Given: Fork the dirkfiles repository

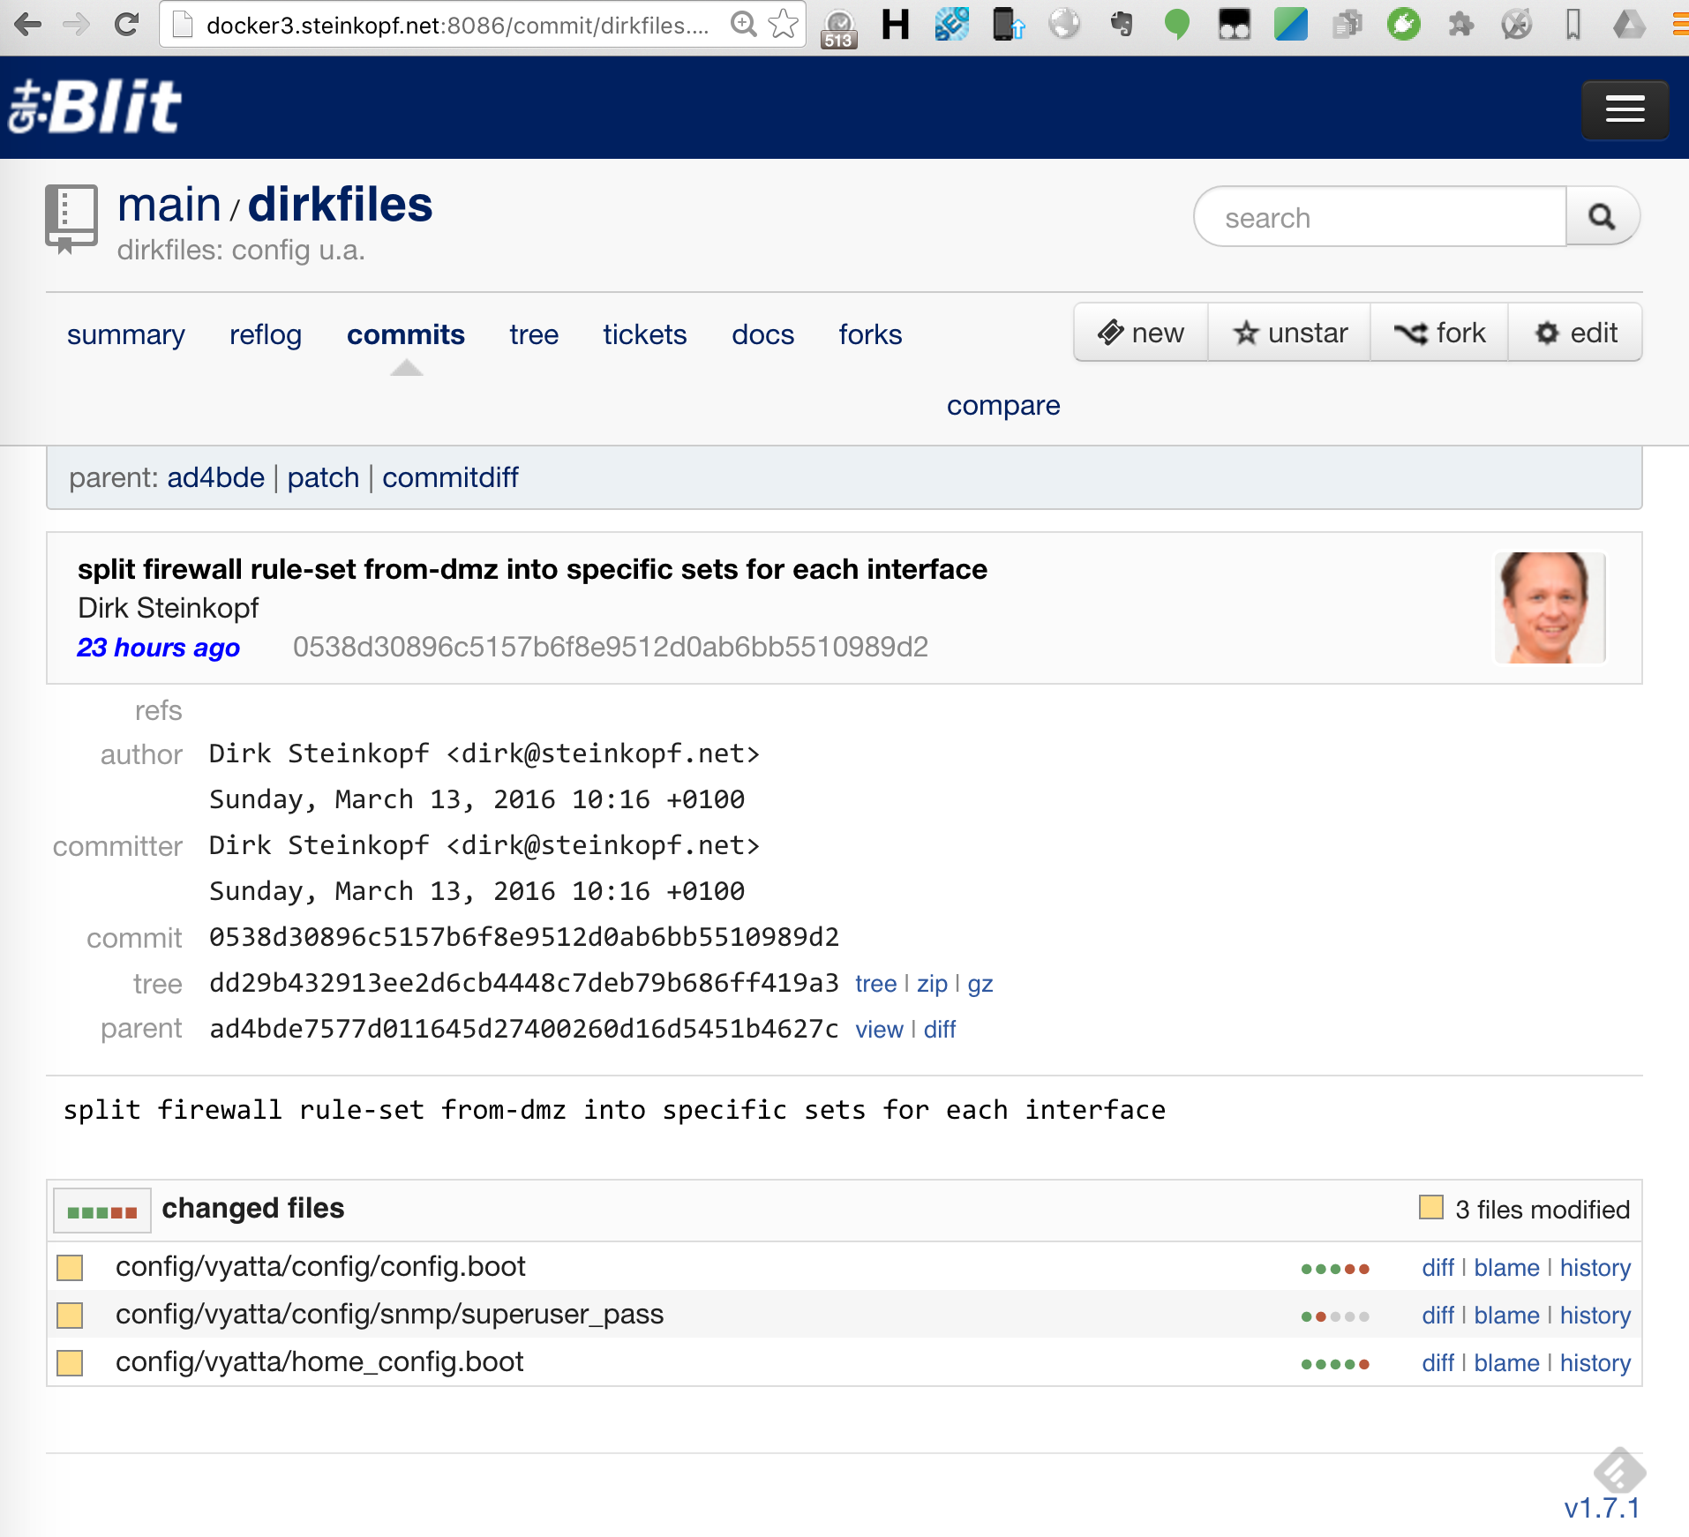Looking at the screenshot, I should (1440, 334).
